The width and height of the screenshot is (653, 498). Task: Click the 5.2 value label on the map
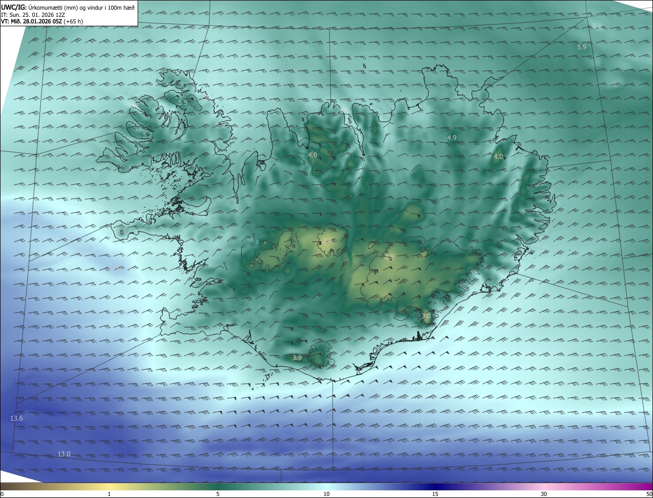click(147, 135)
